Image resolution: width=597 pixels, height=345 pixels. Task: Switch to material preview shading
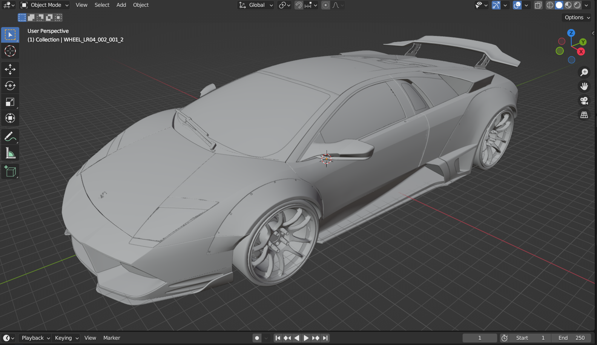(568, 5)
